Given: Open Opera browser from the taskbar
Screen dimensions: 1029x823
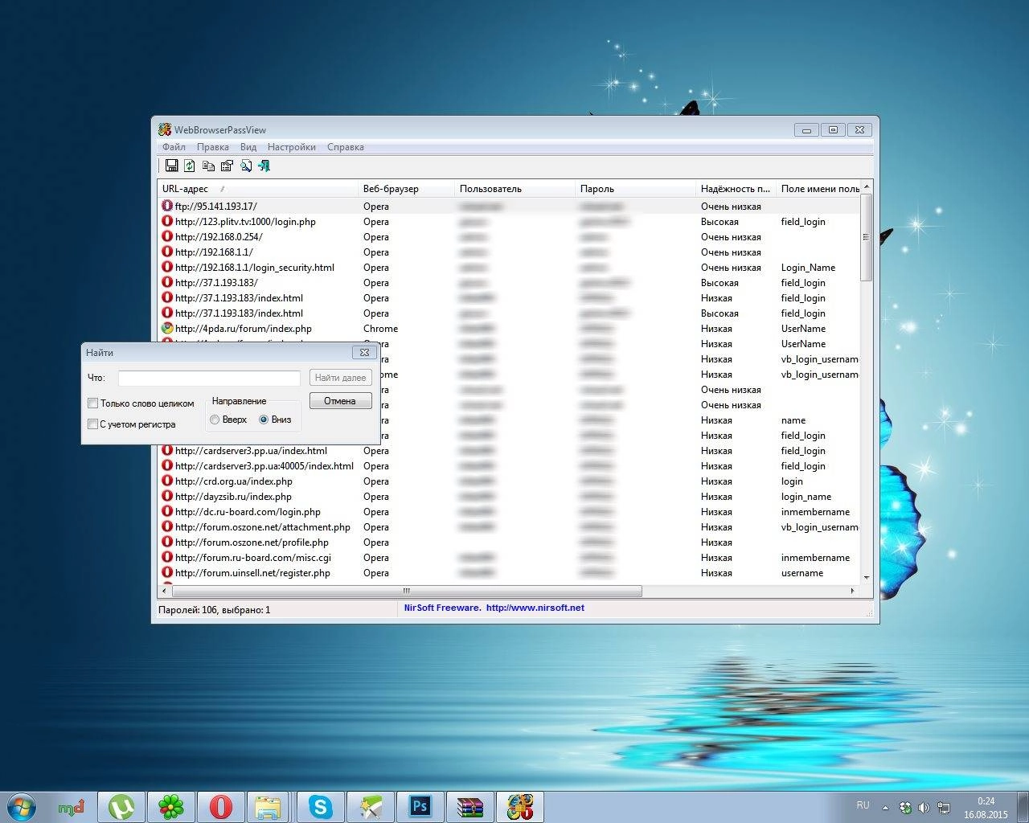Looking at the screenshot, I should [220, 807].
